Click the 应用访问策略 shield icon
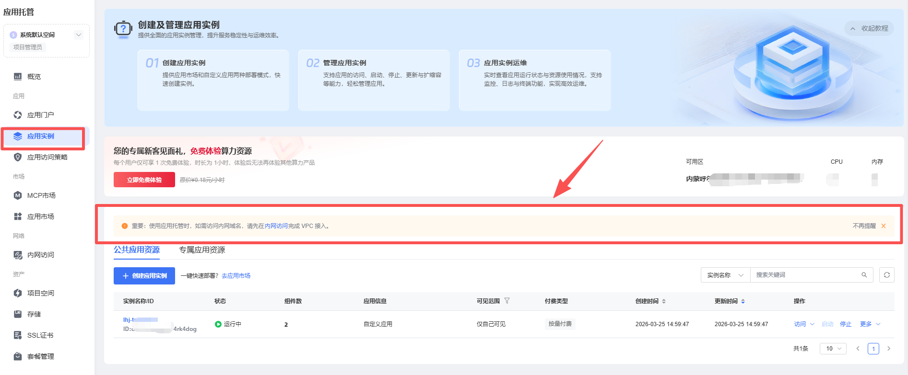Screen dimensions: 908x375 tap(18, 157)
